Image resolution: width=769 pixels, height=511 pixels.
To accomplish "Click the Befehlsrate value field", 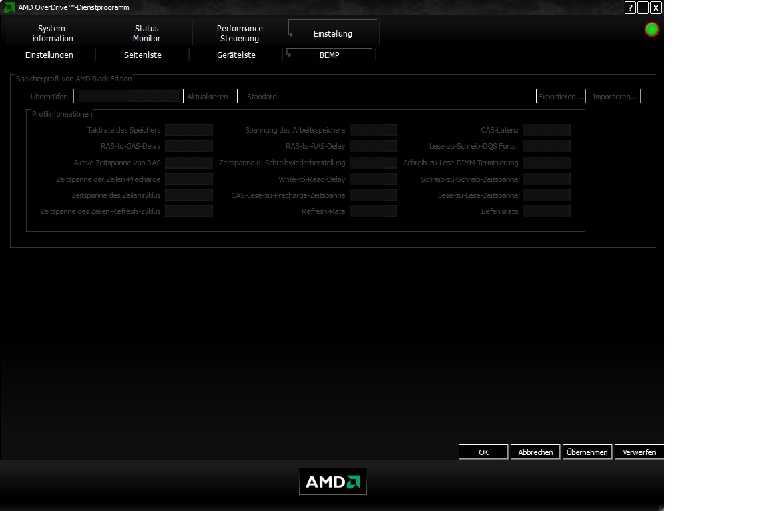I will click(x=546, y=211).
